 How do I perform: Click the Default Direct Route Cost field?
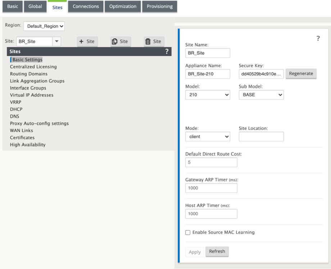(211, 162)
